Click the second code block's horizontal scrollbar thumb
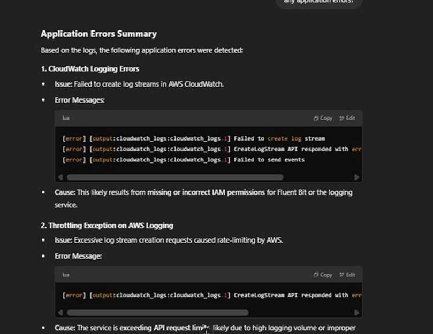This screenshot has height=334, width=433. pos(158,313)
